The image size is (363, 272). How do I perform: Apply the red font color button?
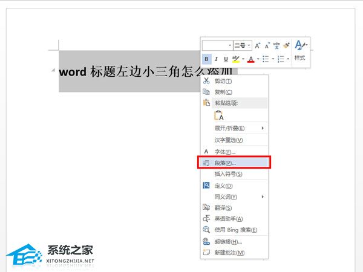(x=250, y=59)
